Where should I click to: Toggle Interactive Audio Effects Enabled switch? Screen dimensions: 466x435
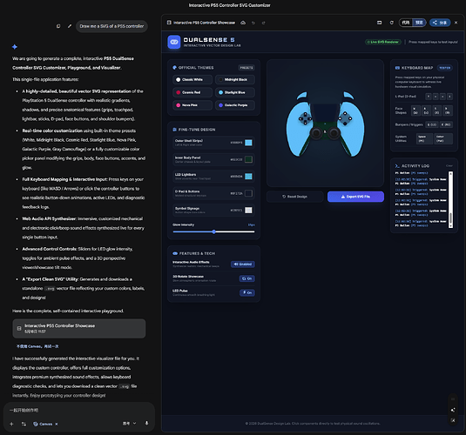click(243, 264)
